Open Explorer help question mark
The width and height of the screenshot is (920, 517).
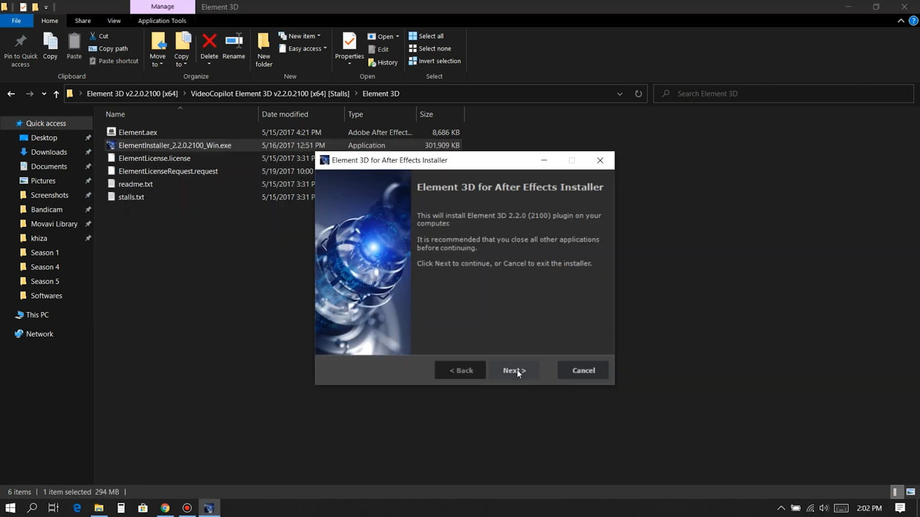(913, 21)
